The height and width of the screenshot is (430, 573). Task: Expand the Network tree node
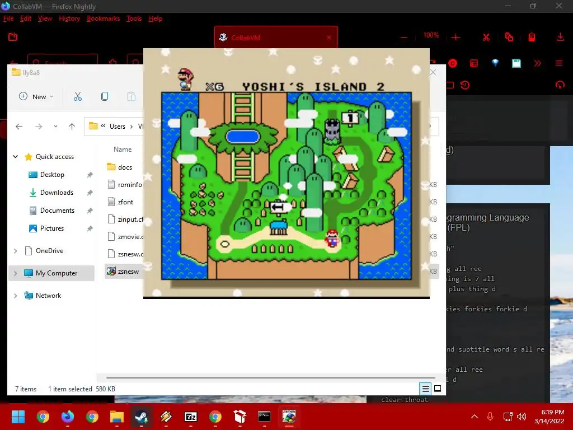[x=15, y=296]
